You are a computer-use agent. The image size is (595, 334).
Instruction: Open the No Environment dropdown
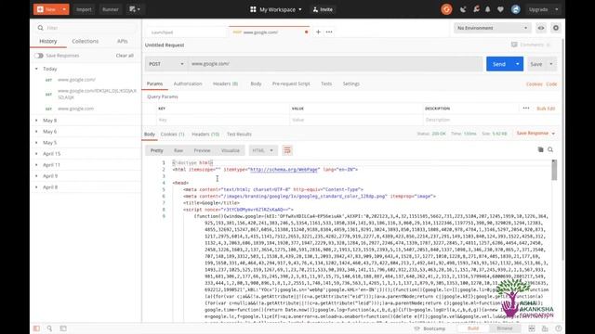click(x=492, y=28)
